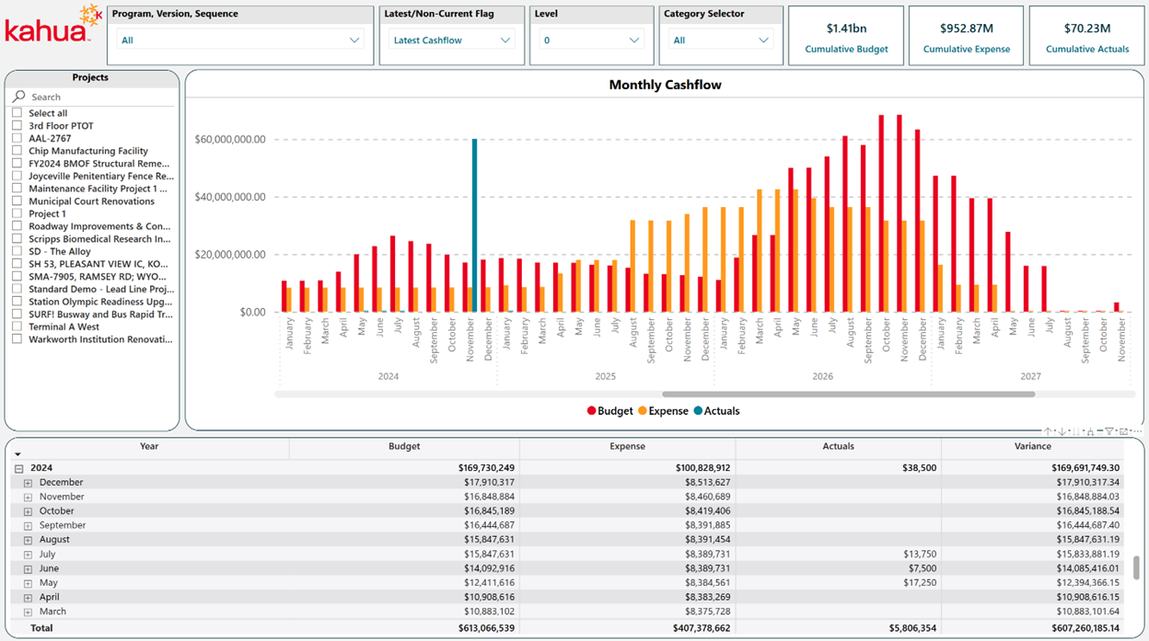Collapse the 2024 year row
The width and height of the screenshot is (1149, 641).
pyautogui.click(x=18, y=468)
